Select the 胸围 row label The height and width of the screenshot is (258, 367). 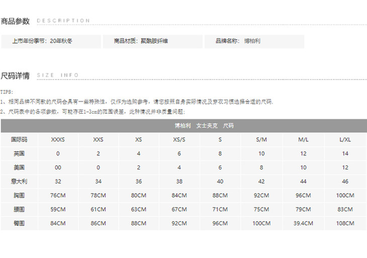click(19, 195)
